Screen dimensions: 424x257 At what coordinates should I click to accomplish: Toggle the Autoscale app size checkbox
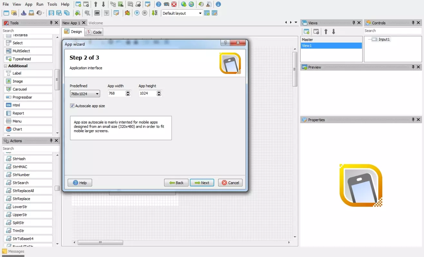72,106
